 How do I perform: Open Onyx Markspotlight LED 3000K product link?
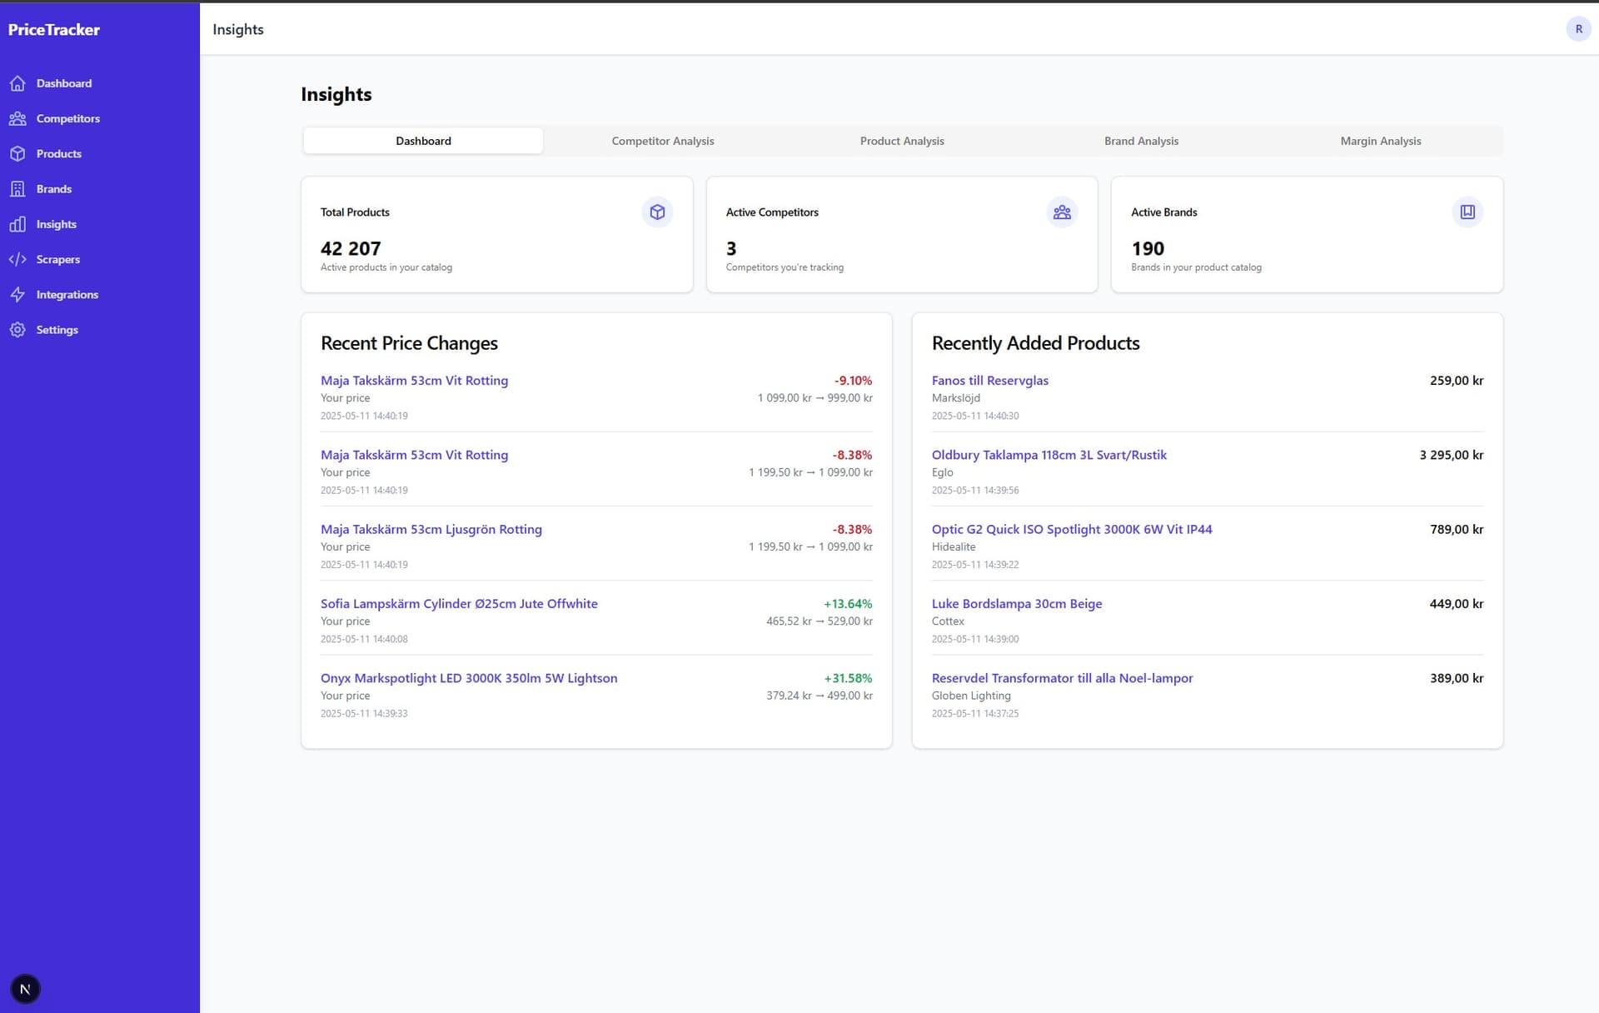(469, 678)
